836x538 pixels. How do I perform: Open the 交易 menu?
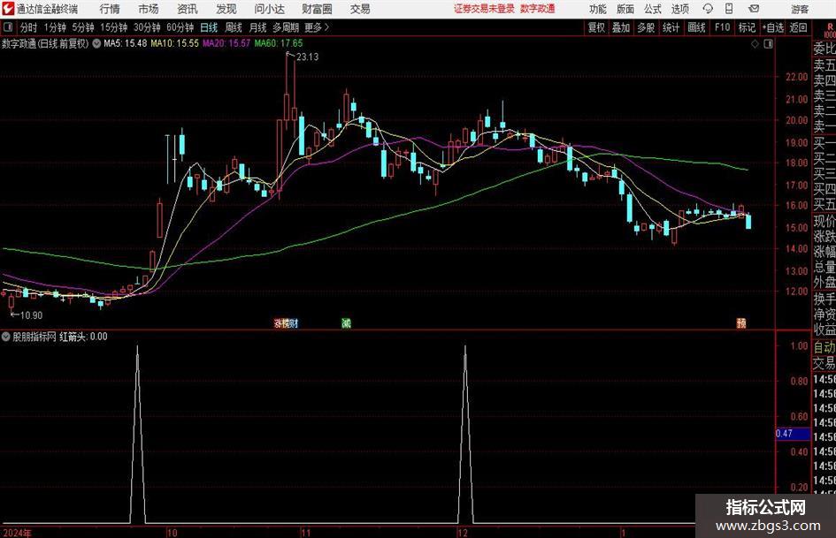(360, 9)
